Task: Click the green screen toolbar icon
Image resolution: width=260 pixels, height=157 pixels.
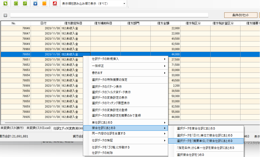Action: click(16, 3)
